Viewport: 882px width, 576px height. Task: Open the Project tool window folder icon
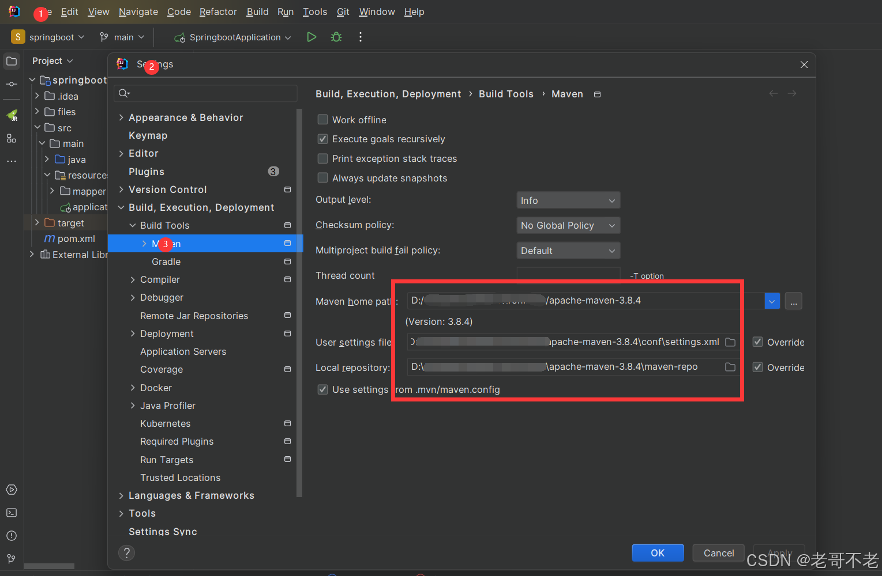pyautogui.click(x=12, y=61)
